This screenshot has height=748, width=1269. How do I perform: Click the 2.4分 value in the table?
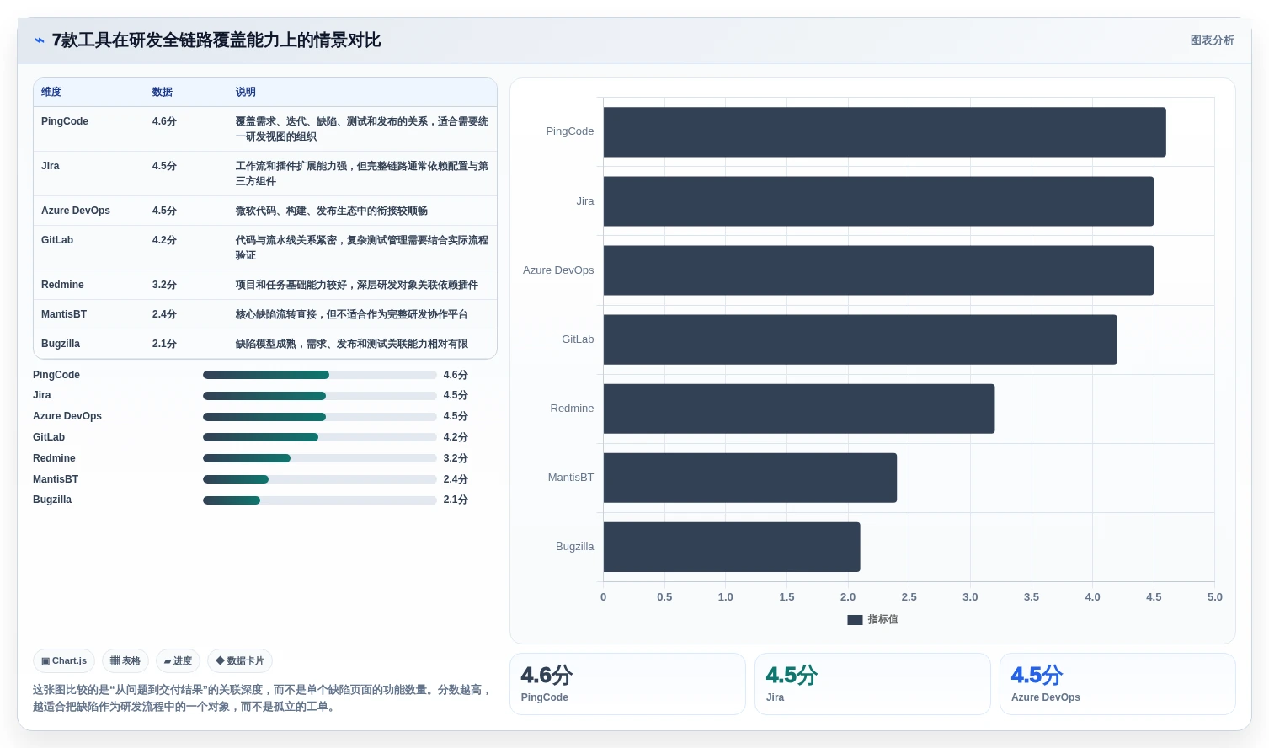coord(164,314)
